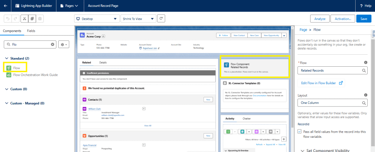Select the Details tab on canvas
The image size is (375, 152).
pos(103,63)
